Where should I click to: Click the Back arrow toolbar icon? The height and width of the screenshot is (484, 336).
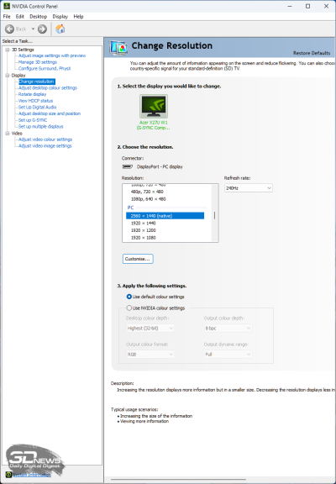coord(9,29)
